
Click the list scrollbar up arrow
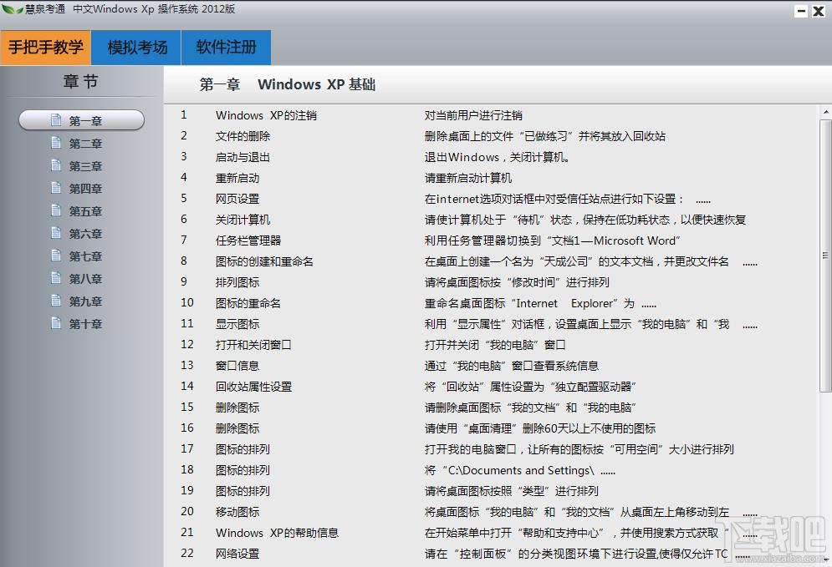coord(825,112)
